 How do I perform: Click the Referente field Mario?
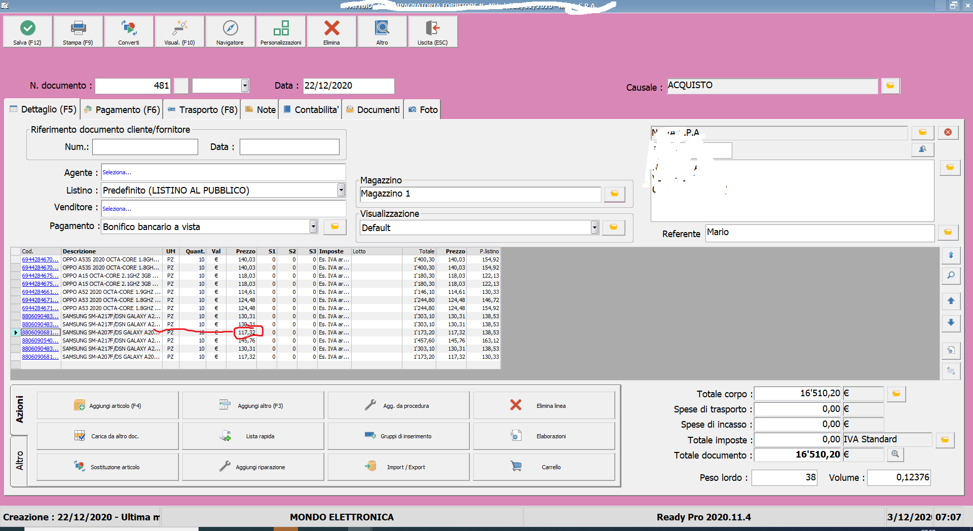click(820, 232)
